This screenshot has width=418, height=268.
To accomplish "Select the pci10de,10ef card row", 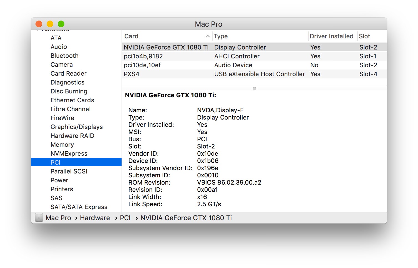I will click(254, 65).
